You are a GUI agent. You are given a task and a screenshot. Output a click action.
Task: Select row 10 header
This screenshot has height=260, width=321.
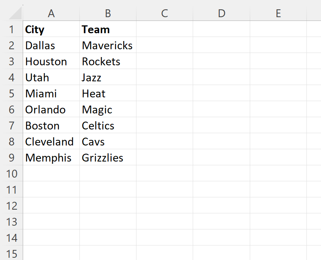12,174
